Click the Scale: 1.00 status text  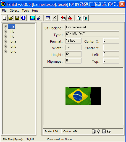(51, 131)
